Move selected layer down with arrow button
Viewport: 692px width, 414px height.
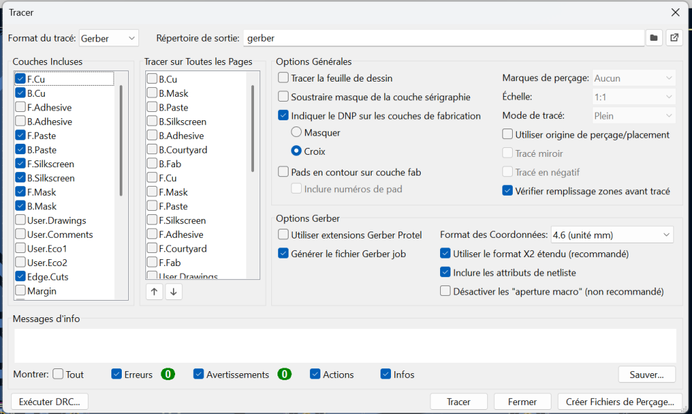tap(174, 292)
